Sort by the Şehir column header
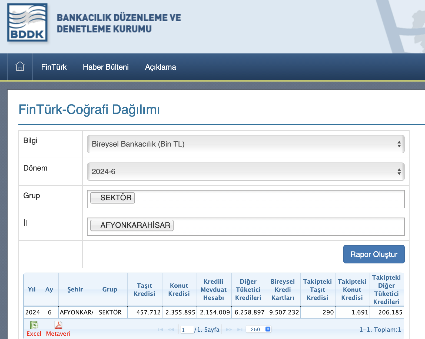Image resolution: width=425 pixels, height=339 pixels. pos(75,289)
